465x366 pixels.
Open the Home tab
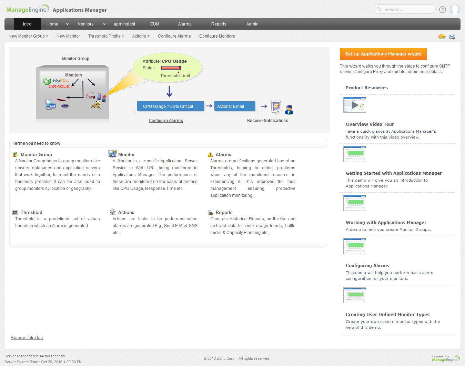click(52, 24)
